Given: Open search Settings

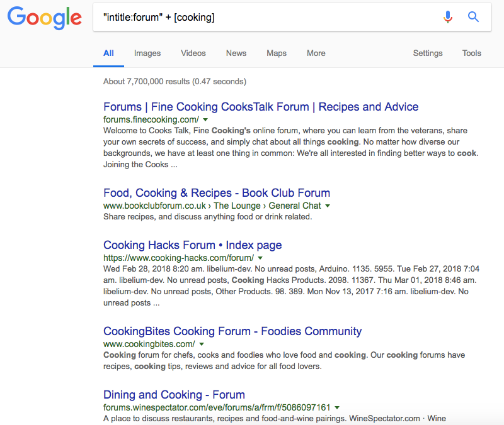Looking at the screenshot, I should 428,53.
